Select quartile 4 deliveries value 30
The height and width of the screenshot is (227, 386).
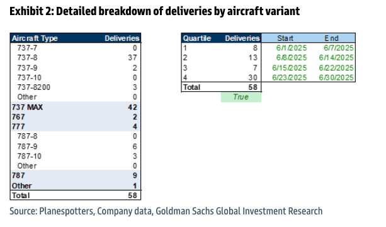click(x=253, y=78)
